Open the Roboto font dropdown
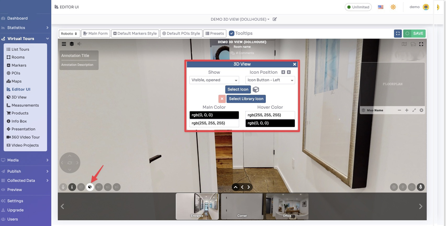The width and height of the screenshot is (448, 226). [69, 33]
